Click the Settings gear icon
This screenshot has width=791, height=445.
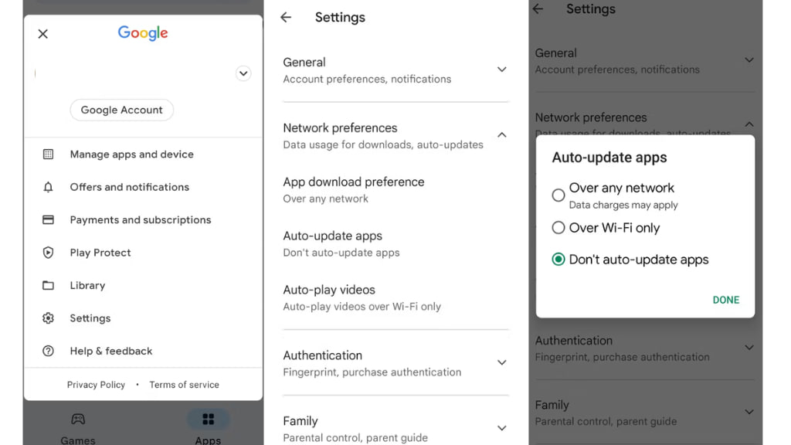click(x=48, y=318)
